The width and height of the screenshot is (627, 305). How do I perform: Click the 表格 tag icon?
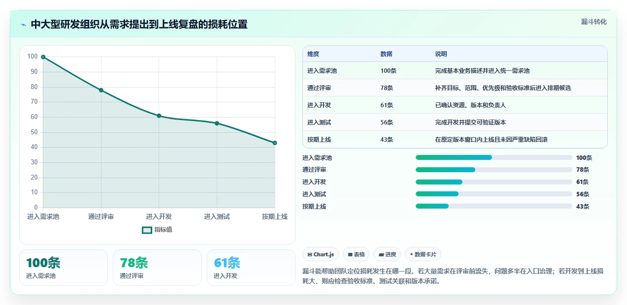click(x=350, y=254)
